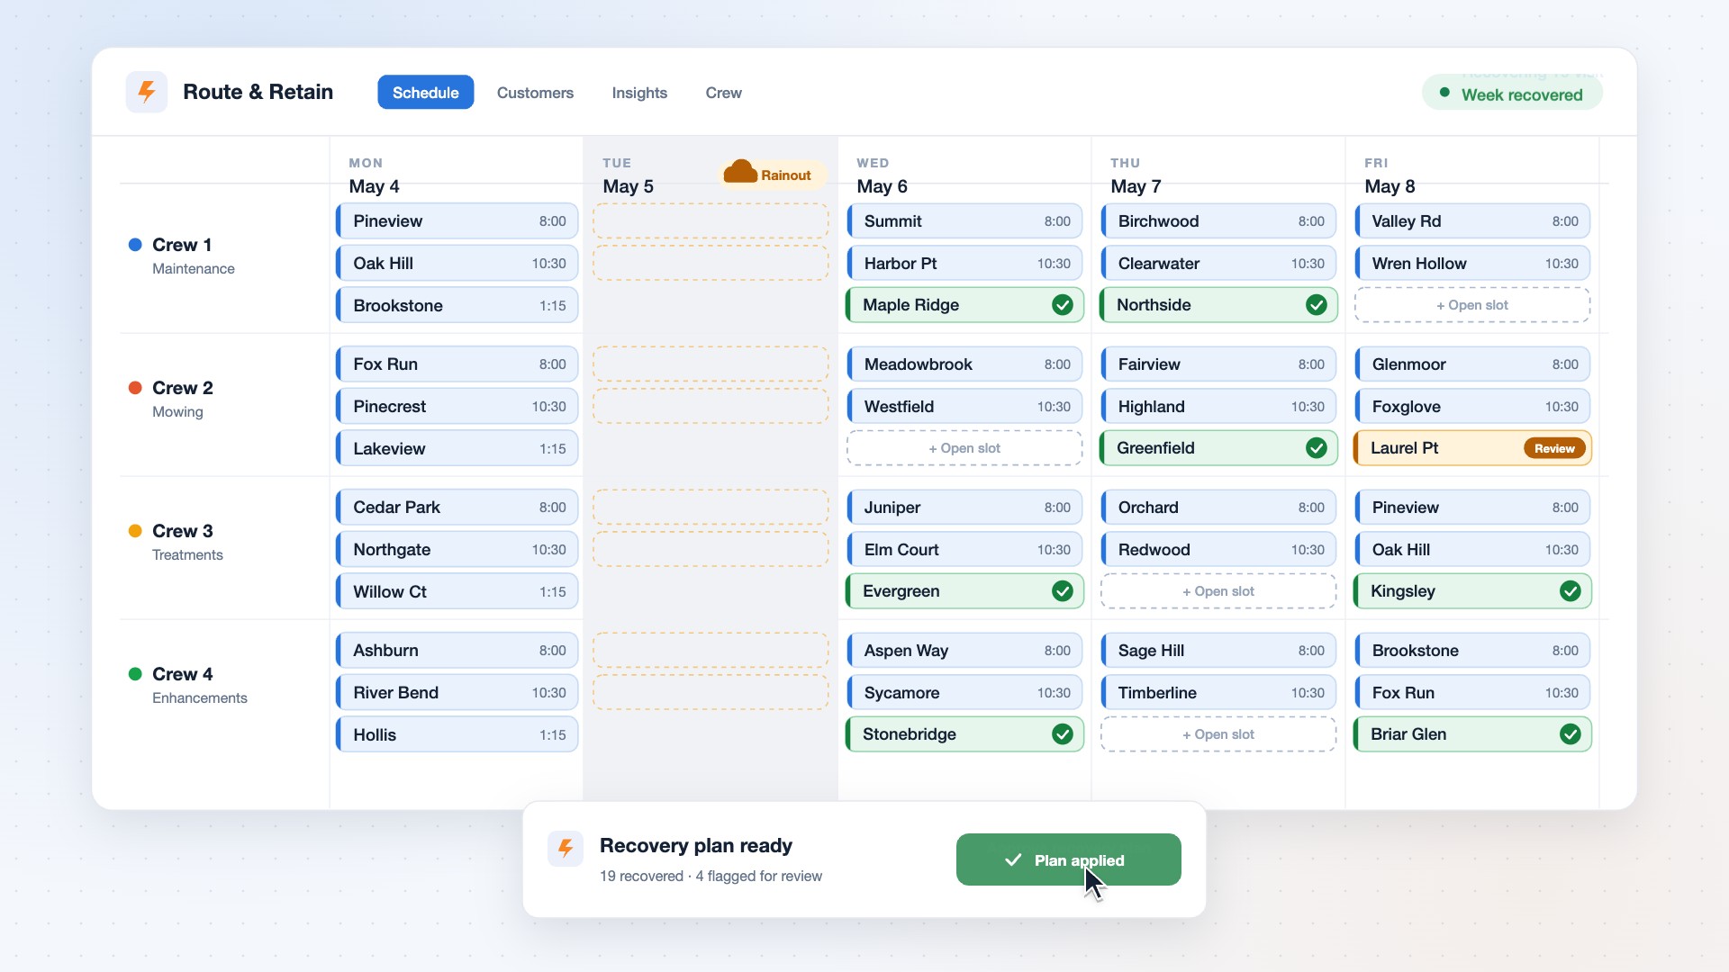Image resolution: width=1729 pixels, height=972 pixels.
Task: Select the Wren Hollow job on Friday
Action: (1472, 264)
